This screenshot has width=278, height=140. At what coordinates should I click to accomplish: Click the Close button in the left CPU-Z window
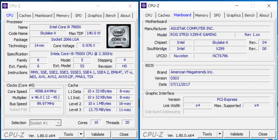pos(124,134)
